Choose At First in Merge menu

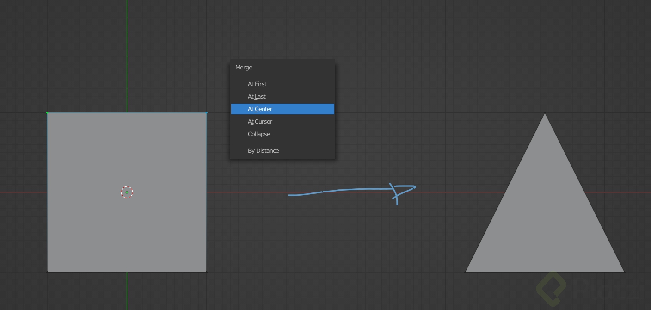[x=283, y=84]
